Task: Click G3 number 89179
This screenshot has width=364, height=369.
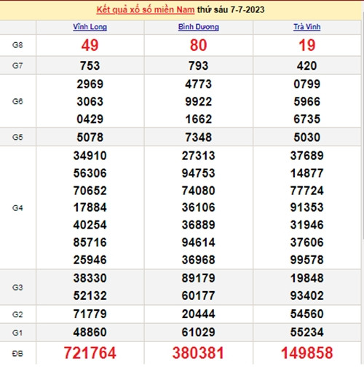Action: point(199,278)
